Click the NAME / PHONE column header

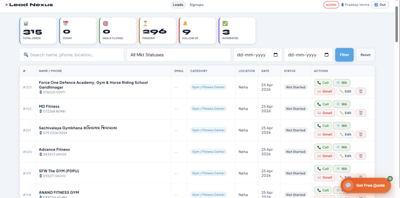(50, 71)
